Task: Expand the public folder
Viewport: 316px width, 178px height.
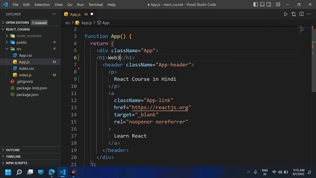Action: pyautogui.click(x=22, y=43)
